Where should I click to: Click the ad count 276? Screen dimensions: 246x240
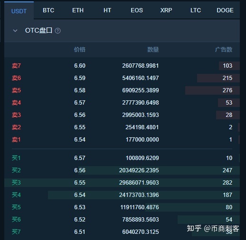[x=227, y=90]
